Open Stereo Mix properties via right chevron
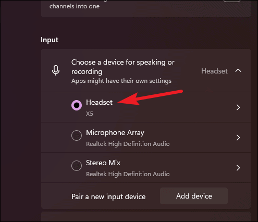The height and width of the screenshot is (222, 258). pos(238,168)
